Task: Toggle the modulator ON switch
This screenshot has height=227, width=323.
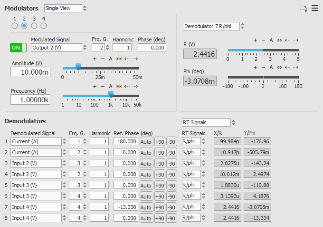Action: [19, 48]
